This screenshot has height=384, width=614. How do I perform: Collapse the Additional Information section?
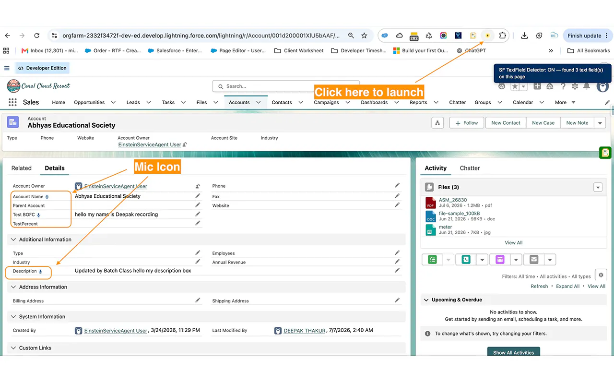tap(13, 240)
